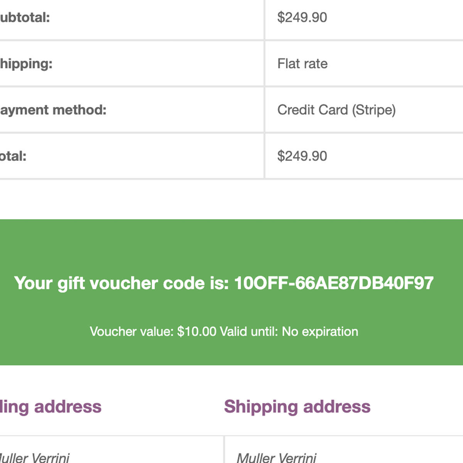This screenshot has height=463, width=463.
Task: Click the Billing address heading
Action: (50, 407)
